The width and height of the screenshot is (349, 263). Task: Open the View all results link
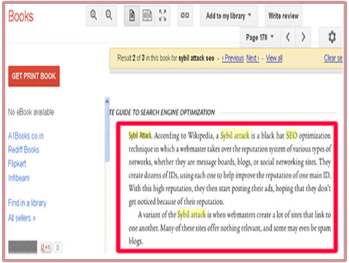274,58
